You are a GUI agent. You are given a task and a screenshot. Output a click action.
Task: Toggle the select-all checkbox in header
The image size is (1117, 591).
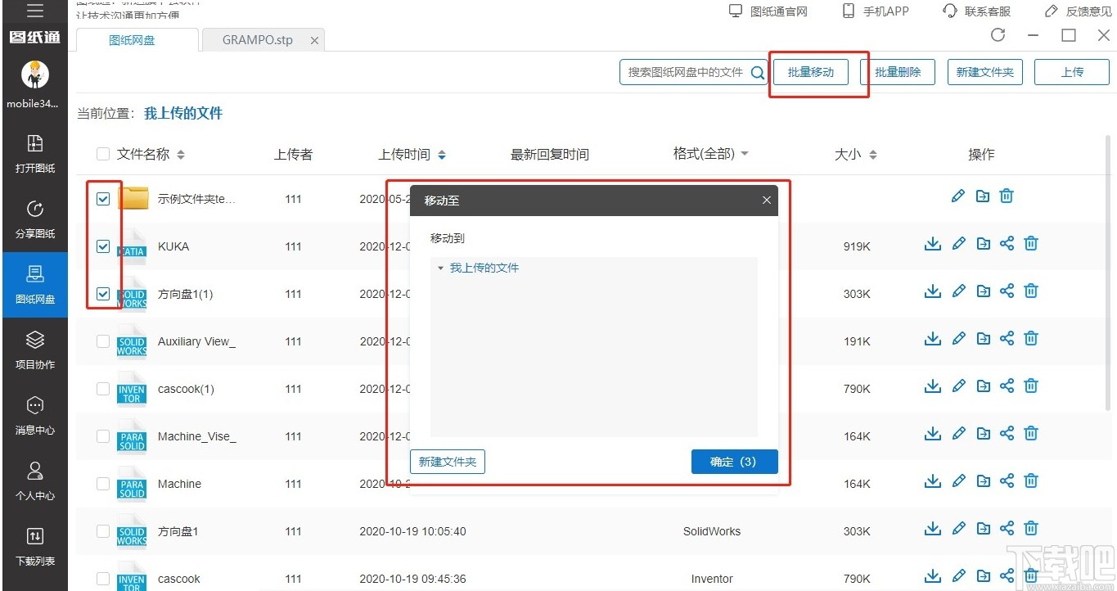tap(102, 154)
